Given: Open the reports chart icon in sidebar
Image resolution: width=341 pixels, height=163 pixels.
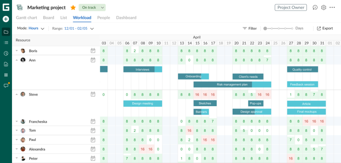Looking at the screenshot, I should pos(6,64).
